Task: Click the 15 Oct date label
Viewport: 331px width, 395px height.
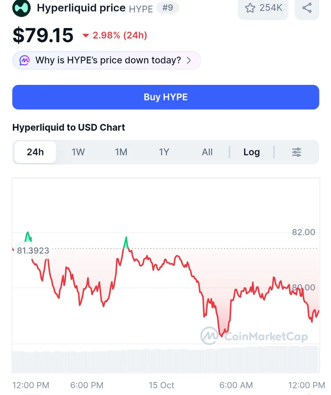Action: coord(161,385)
